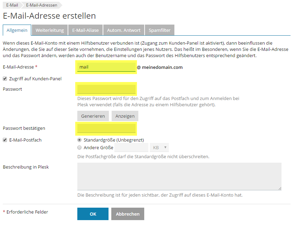Select Standardgröße (Unbegrenzt) radio option

79,140
